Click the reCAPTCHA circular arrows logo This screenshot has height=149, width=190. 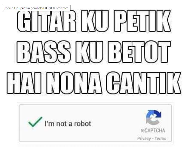pos(154,117)
